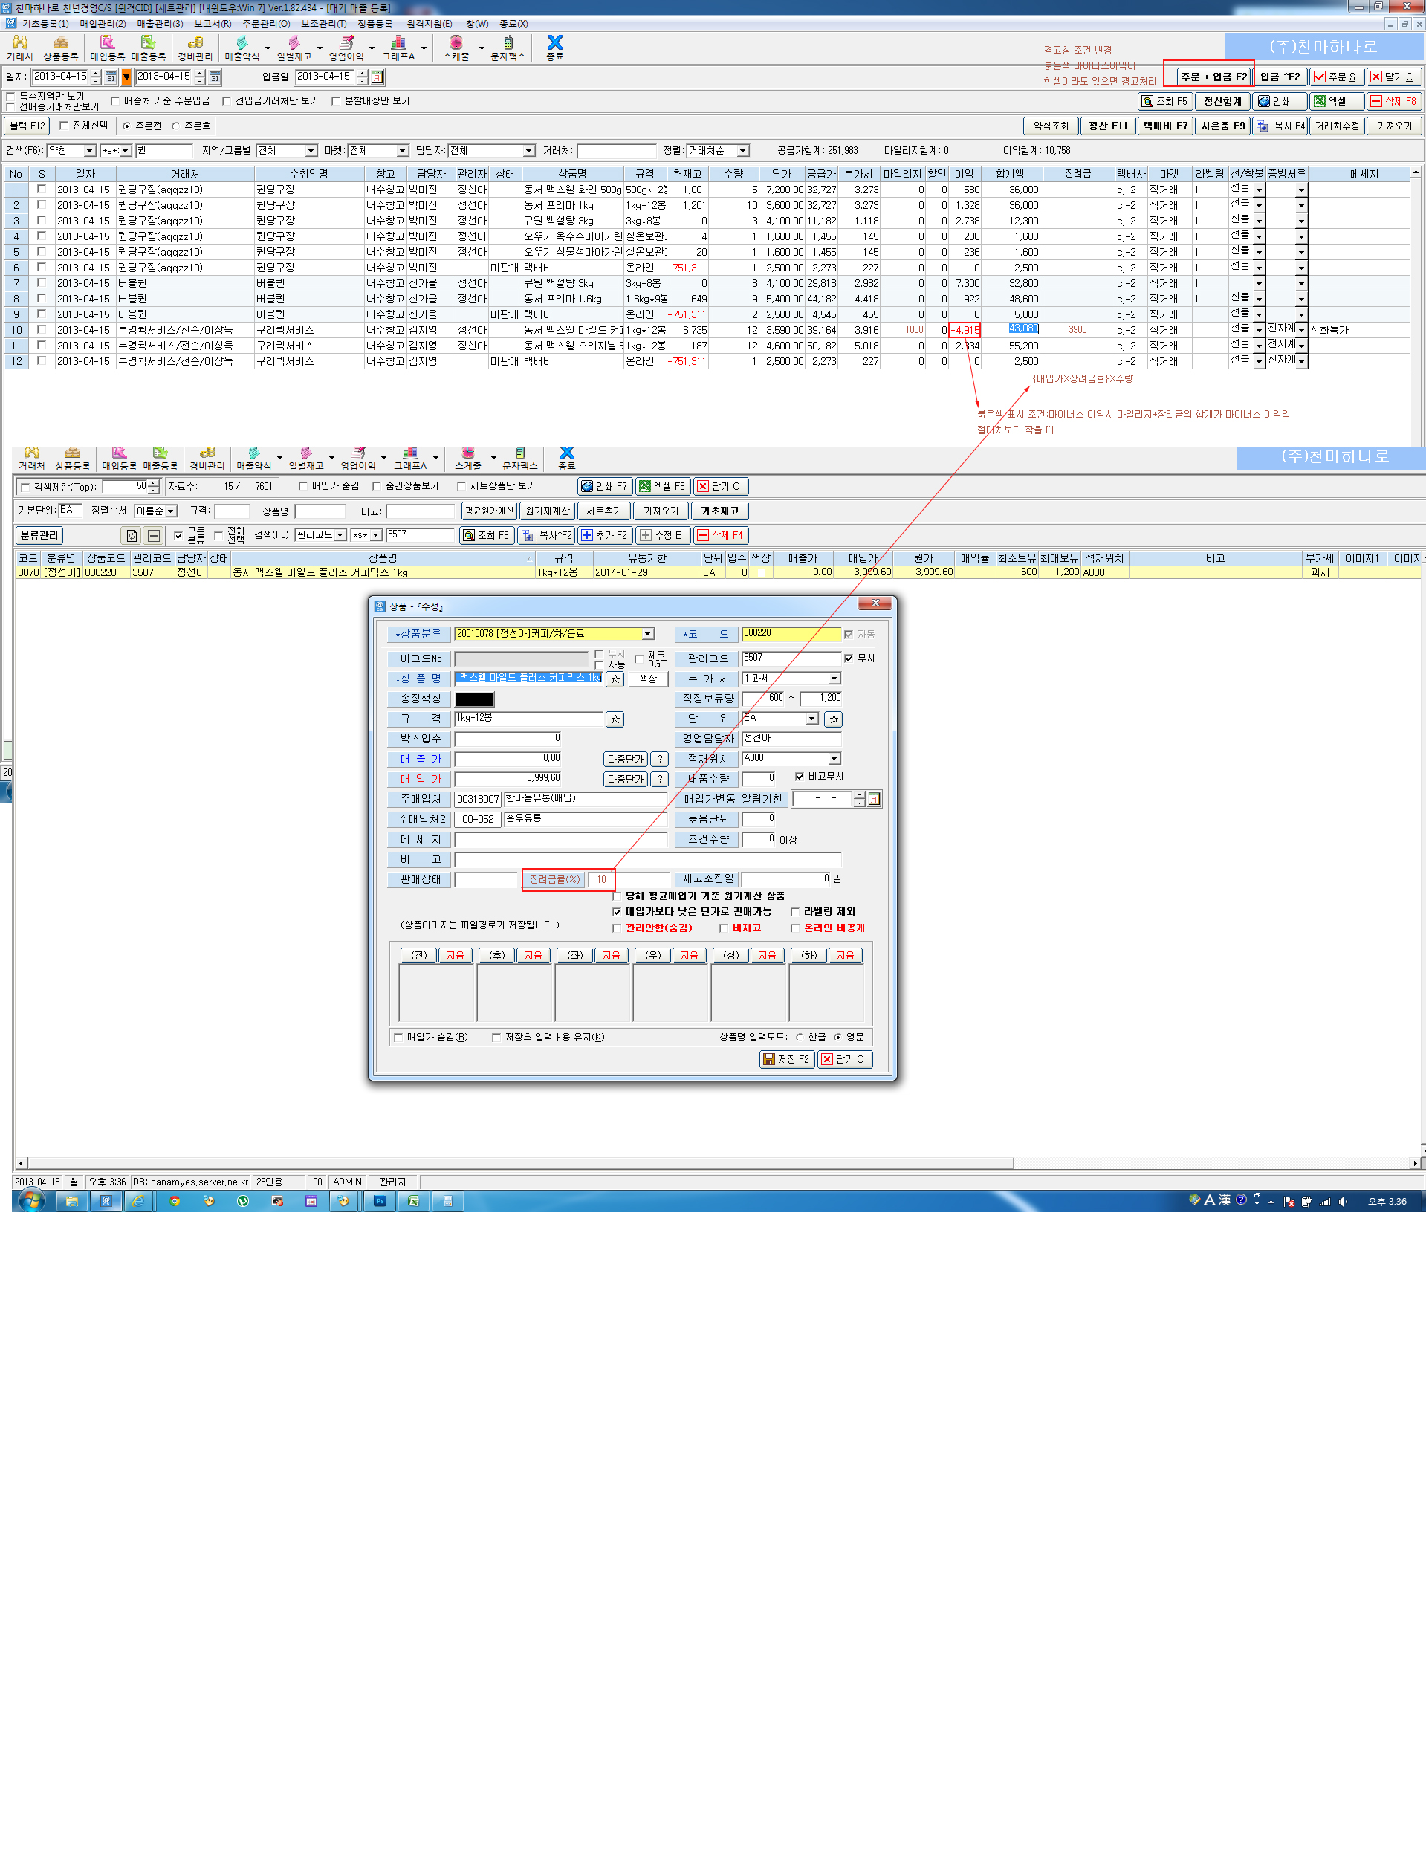This screenshot has height=1858, width=1426.
Task: Open 매입등록 icon in the top toolbar
Action: [x=107, y=48]
